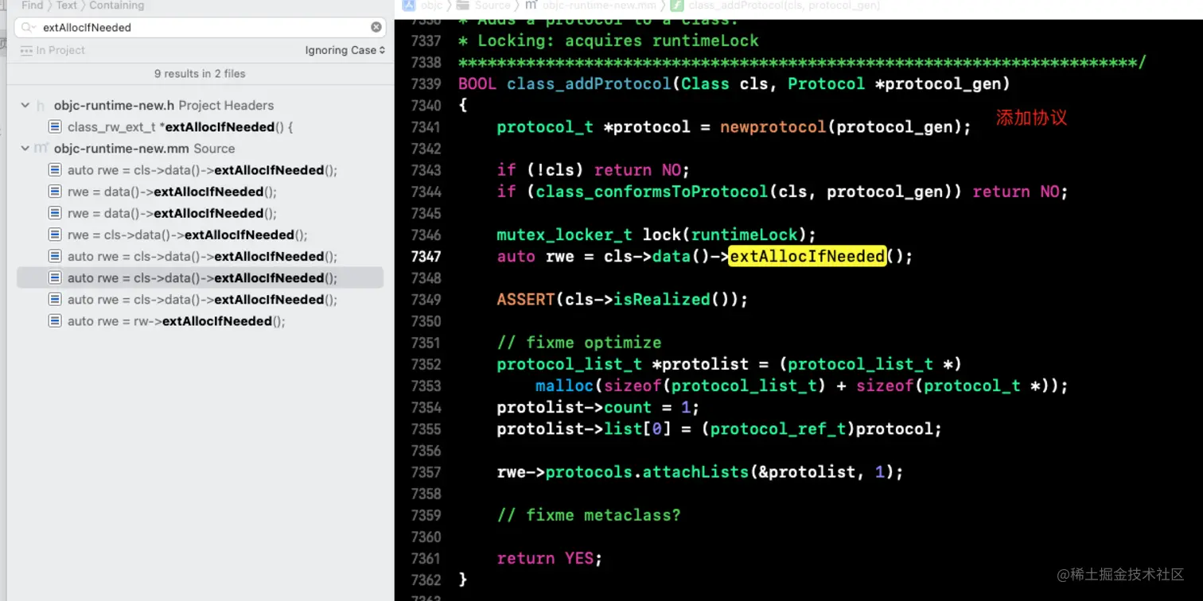
Task: Click line number 7347 in the gutter
Action: point(426,256)
